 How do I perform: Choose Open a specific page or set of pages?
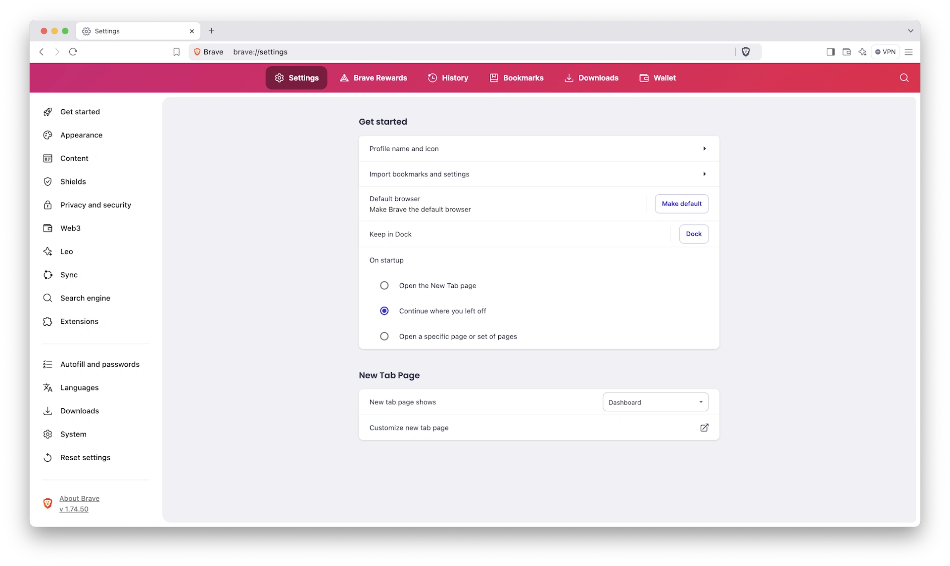pos(384,336)
